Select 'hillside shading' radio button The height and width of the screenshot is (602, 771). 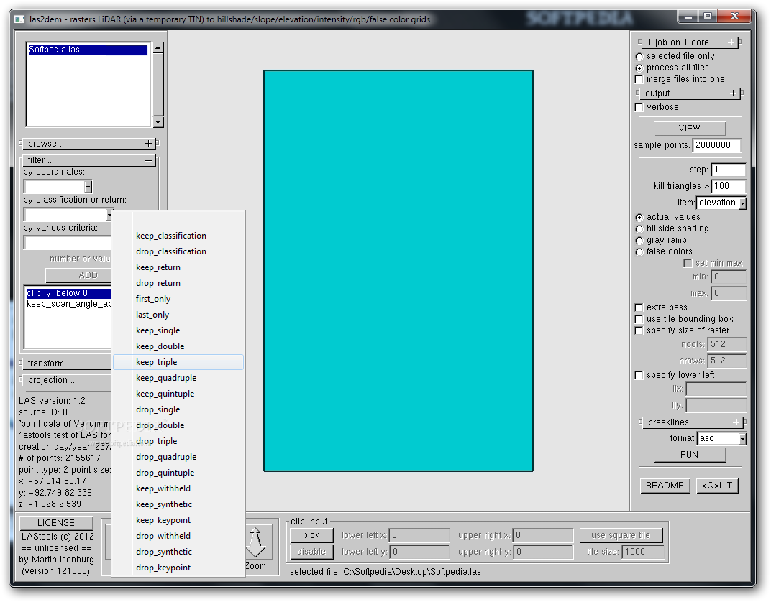coord(639,229)
